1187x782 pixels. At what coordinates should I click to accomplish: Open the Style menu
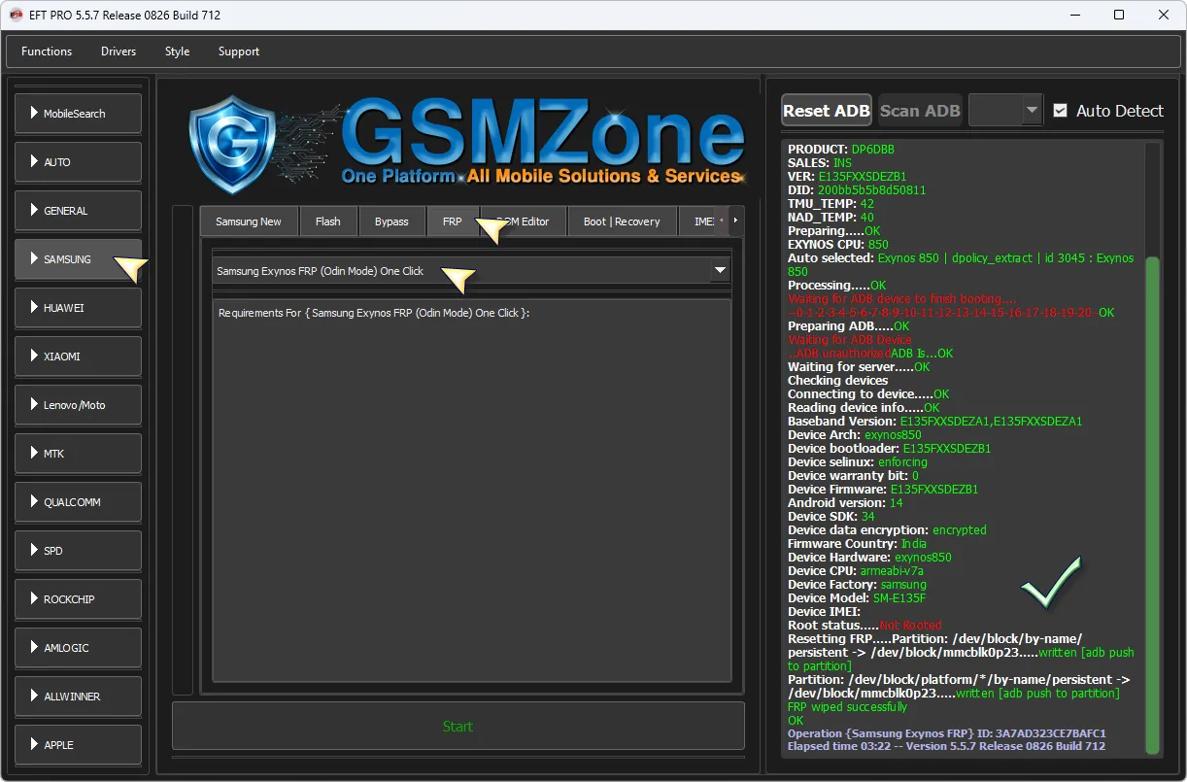point(177,51)
